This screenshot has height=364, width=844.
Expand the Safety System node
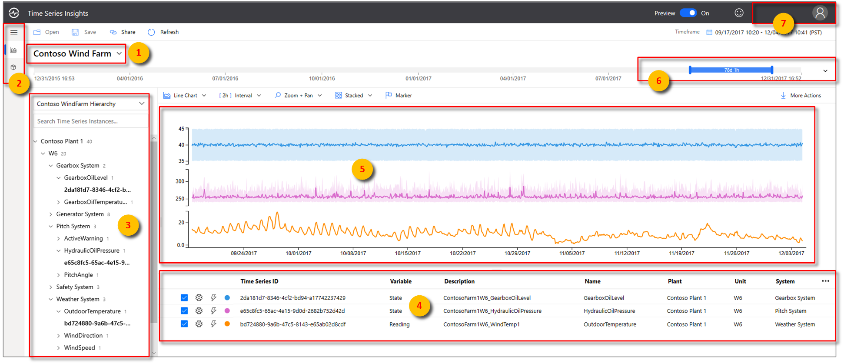[51, 287]
